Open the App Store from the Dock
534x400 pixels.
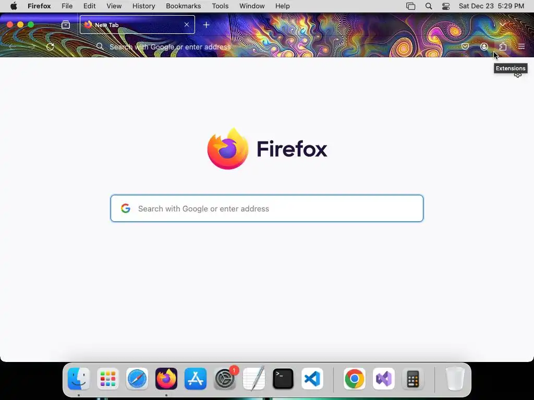click(196, 379)
